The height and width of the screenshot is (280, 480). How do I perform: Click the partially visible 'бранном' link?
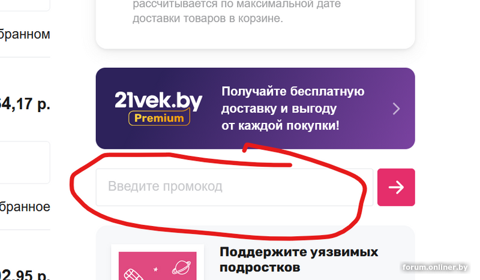point(25,34)
